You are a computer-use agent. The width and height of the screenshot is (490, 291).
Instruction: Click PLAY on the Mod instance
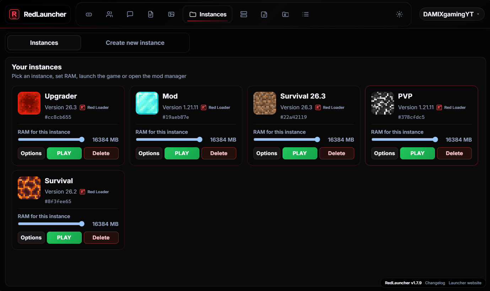tap(182, 153)
